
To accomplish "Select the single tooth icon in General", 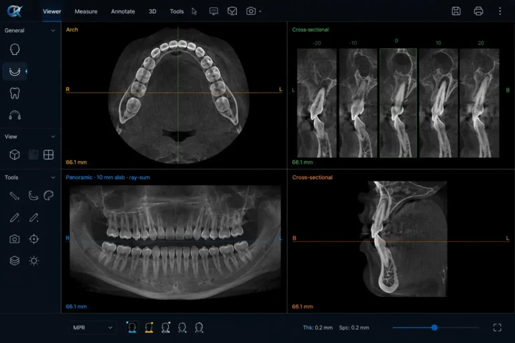I will (x=15, y=93).
